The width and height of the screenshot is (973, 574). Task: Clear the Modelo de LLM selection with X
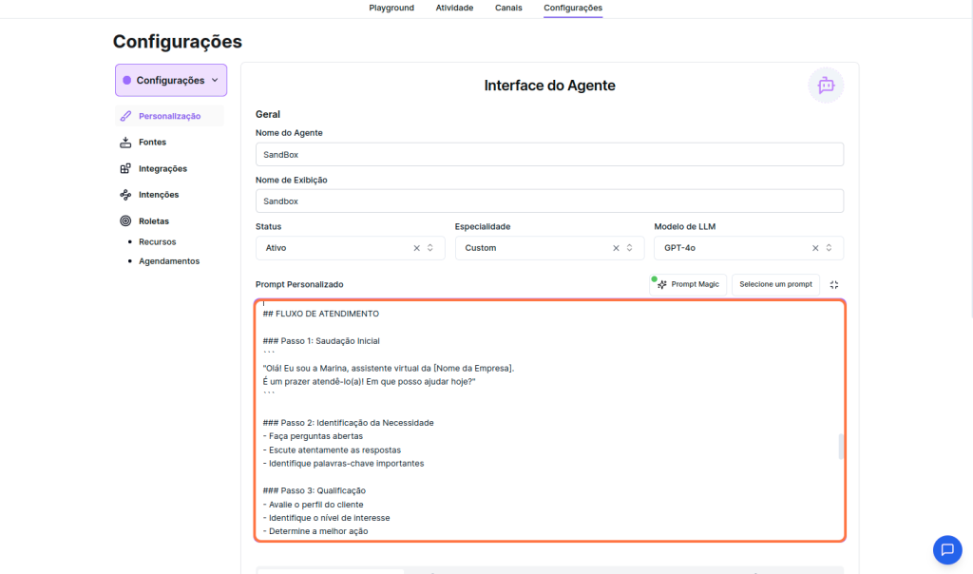tap(815, 248)
